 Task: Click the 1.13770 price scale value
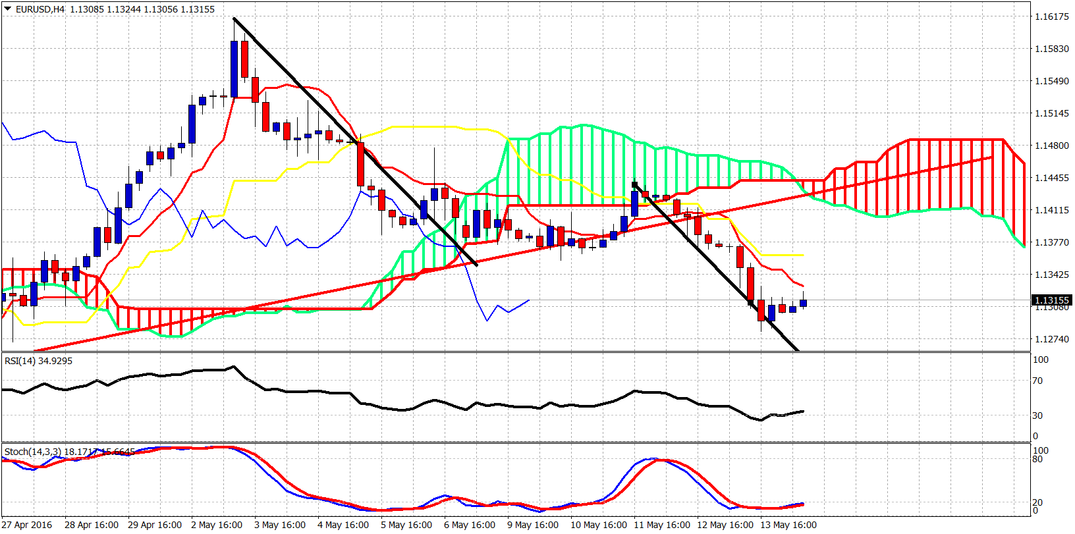point(1052,242)
